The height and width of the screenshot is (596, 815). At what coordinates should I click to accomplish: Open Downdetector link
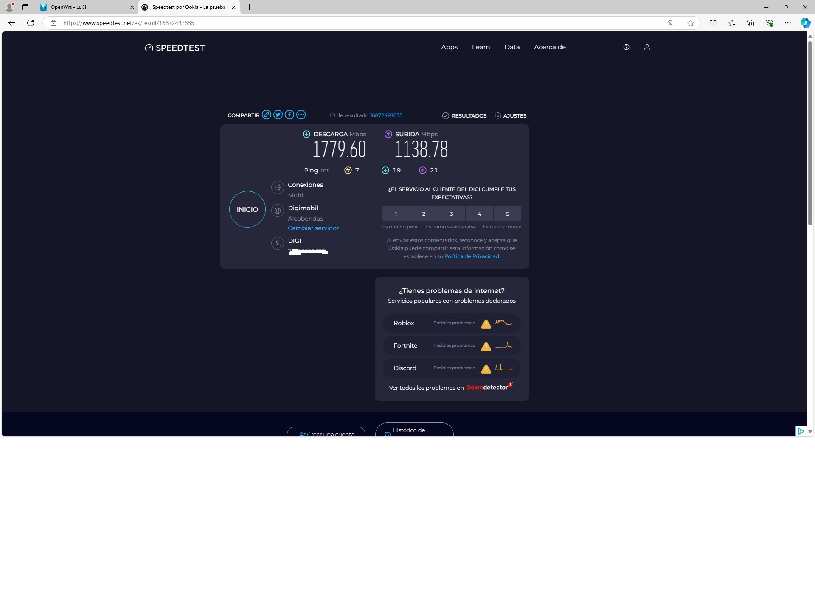tap(489, 387)
